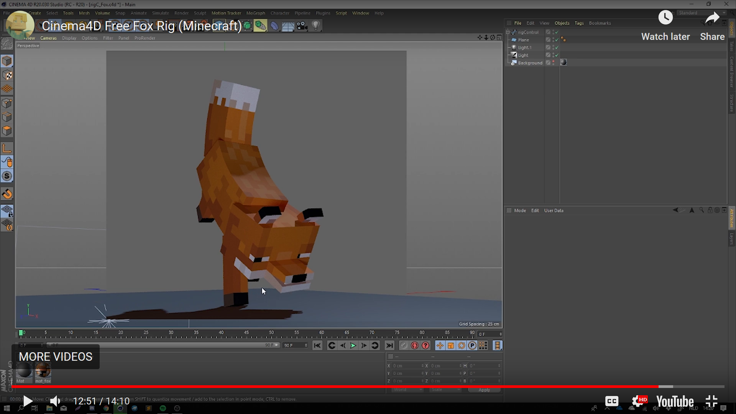Click the Add Light object bulb icon
736x414 pixels.
316,26
